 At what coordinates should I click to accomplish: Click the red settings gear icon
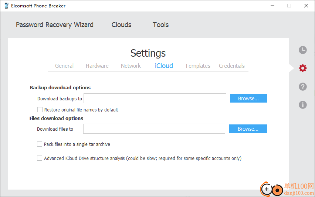tap(302, 68)
